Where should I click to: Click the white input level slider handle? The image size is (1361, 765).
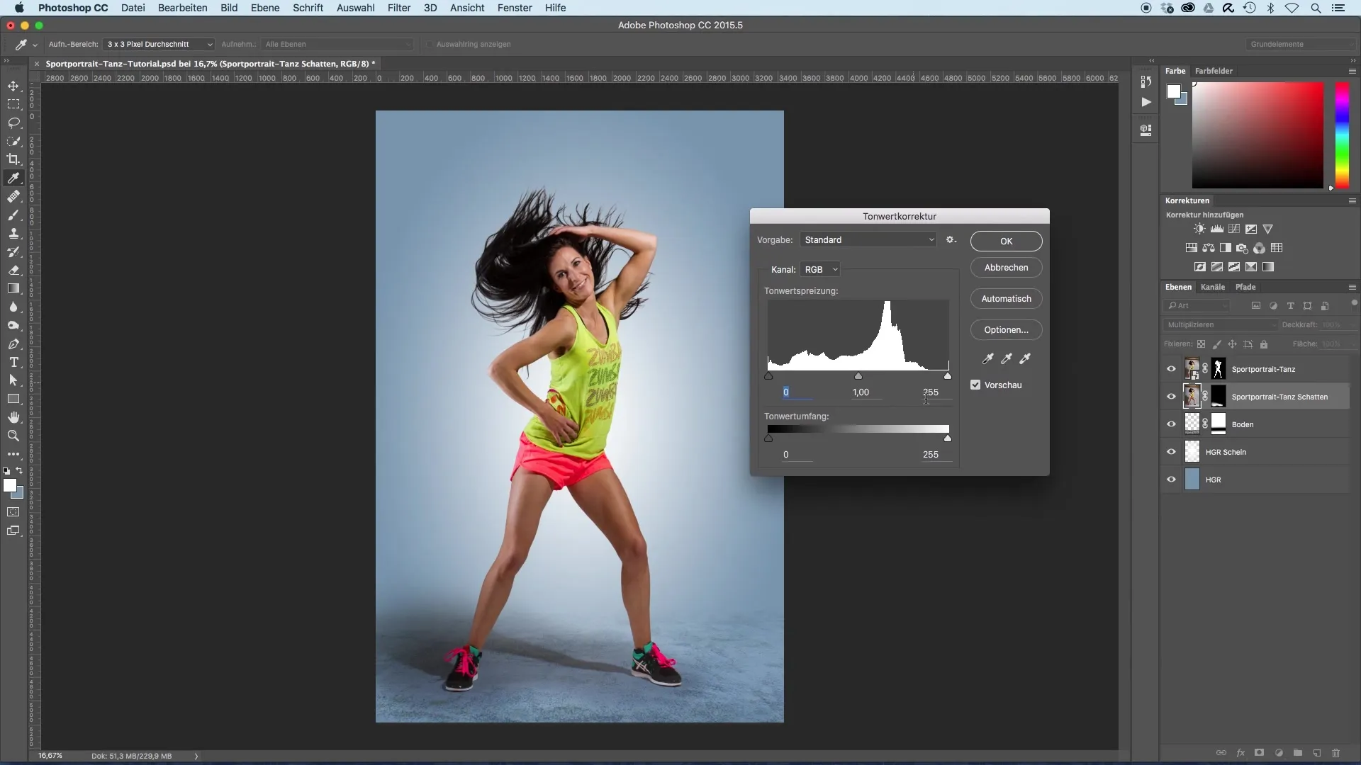click(948, 376)
